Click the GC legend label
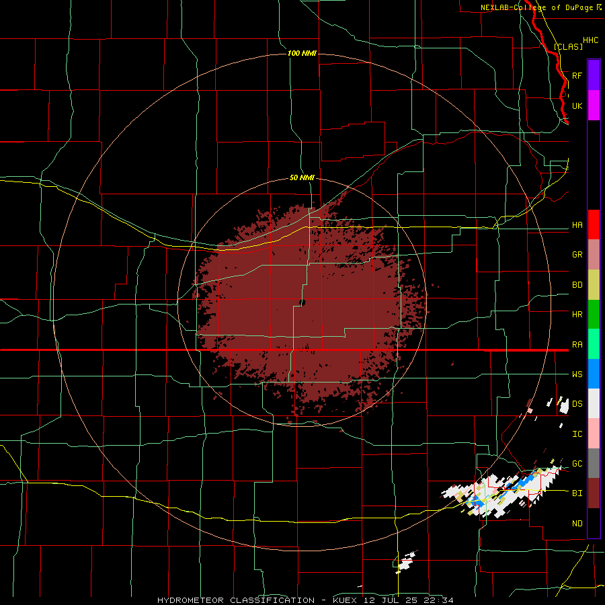Screen dimensions: 605x605 click(577, 463)
